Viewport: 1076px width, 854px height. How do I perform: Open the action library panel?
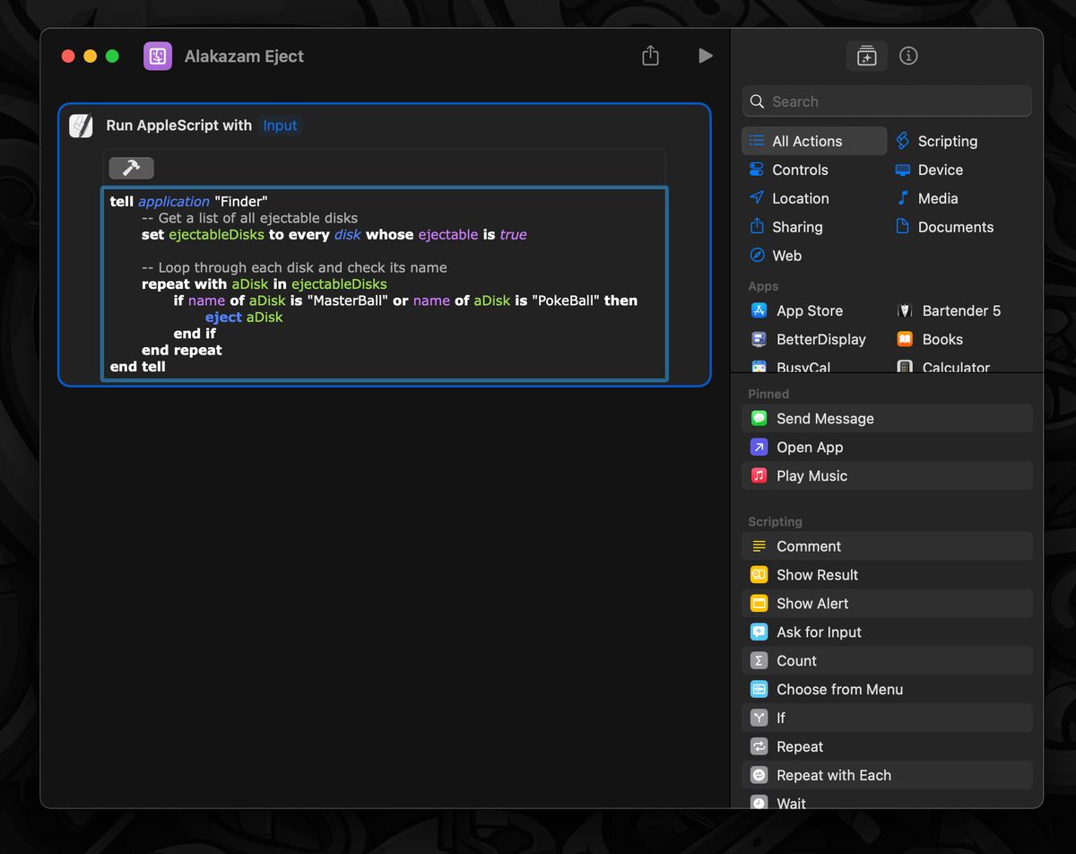[867, 56]
